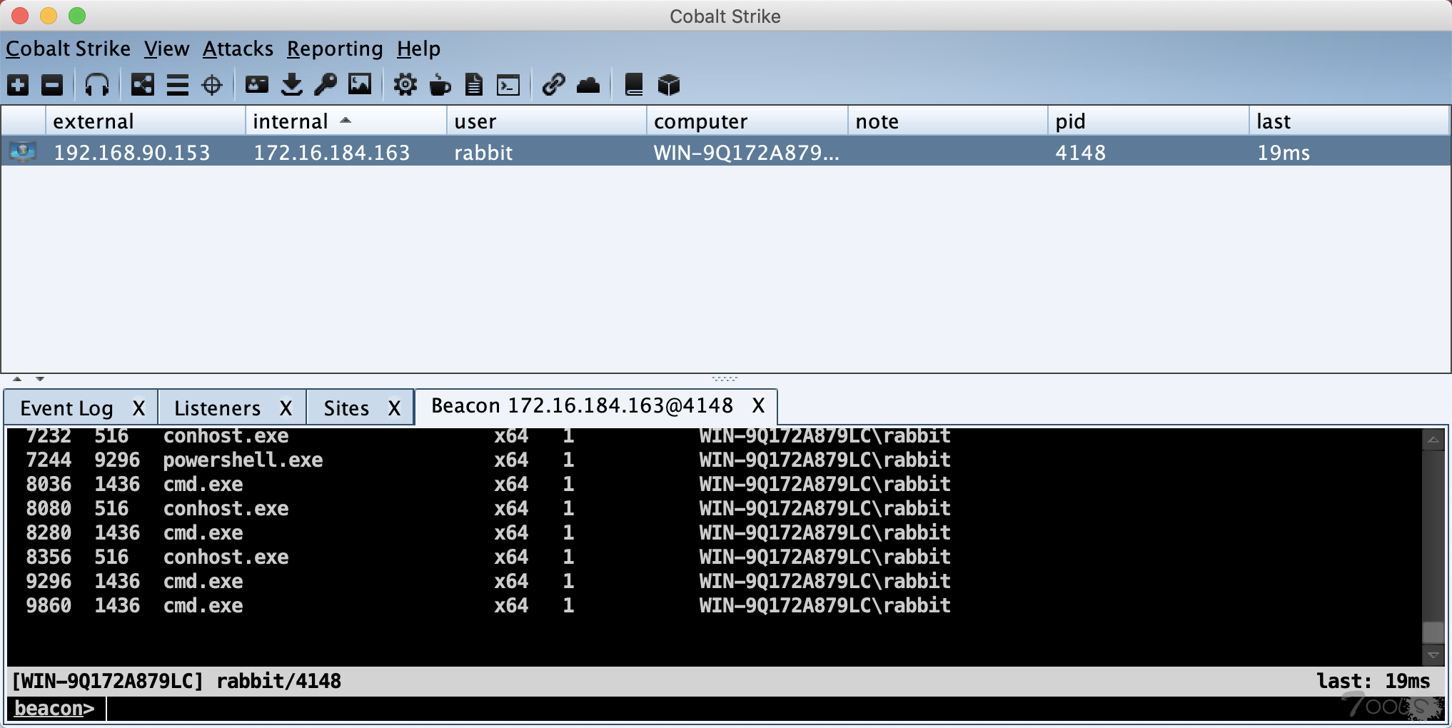Open the keystrokes key icon
This screenshot has height=728, width=1452.
tap(326, 85)
